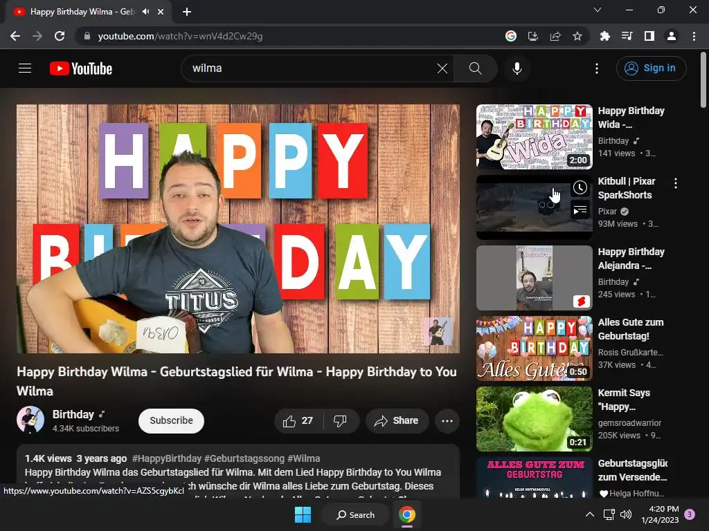Image resolution: width=709 pixels, height=531 pixels.
Task: Open Chrome profile avatar
Action: point(672,36)
